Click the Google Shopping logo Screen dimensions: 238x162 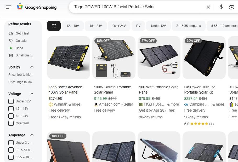click(37, 7)
